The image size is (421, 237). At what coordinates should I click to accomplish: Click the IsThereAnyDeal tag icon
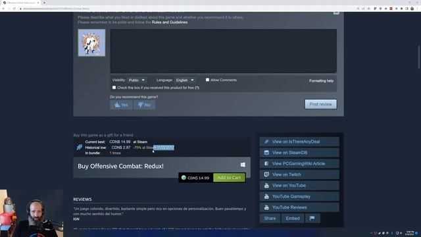tap(266, 142)
